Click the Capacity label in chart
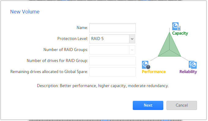The image size is (208, 121). pyautogui.click(x=180, y=33)
